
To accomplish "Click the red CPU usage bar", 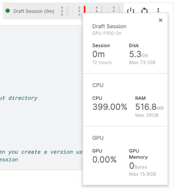I will coord(85,10).
